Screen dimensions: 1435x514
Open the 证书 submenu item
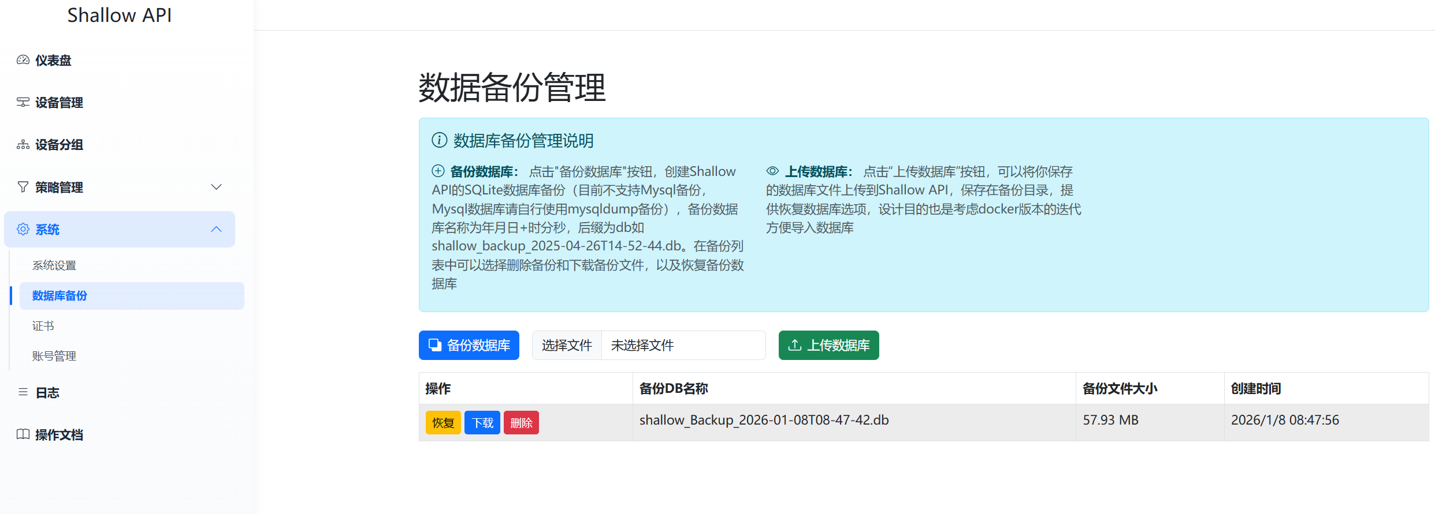coord(43,326)
